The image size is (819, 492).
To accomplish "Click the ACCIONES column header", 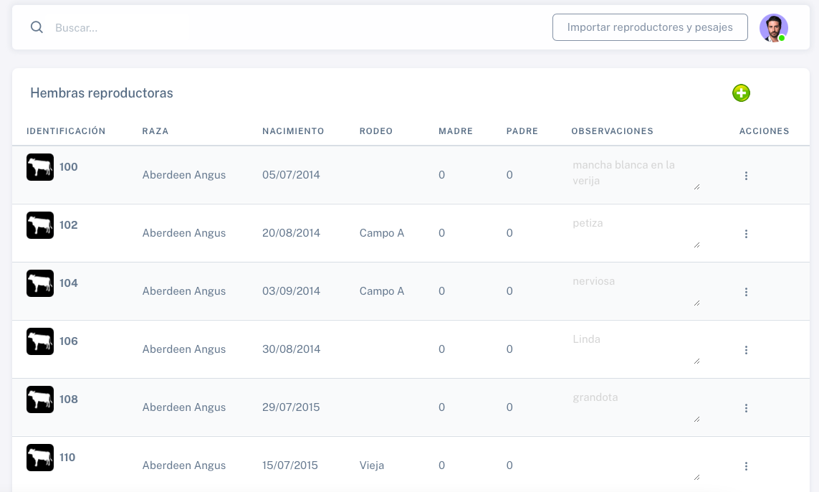I will pos(764,131).
